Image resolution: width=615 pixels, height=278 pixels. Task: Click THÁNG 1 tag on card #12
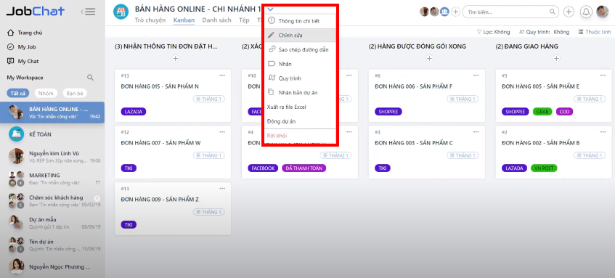click(208, 155)
